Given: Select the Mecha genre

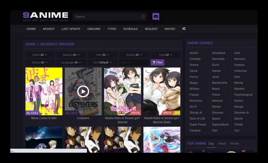Looking at the screenshot, I should click(238, 83).
